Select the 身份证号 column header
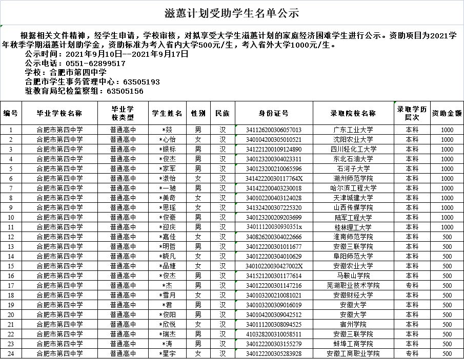The width and height of the screenshot is (464, 359). [x=273, y=113]
